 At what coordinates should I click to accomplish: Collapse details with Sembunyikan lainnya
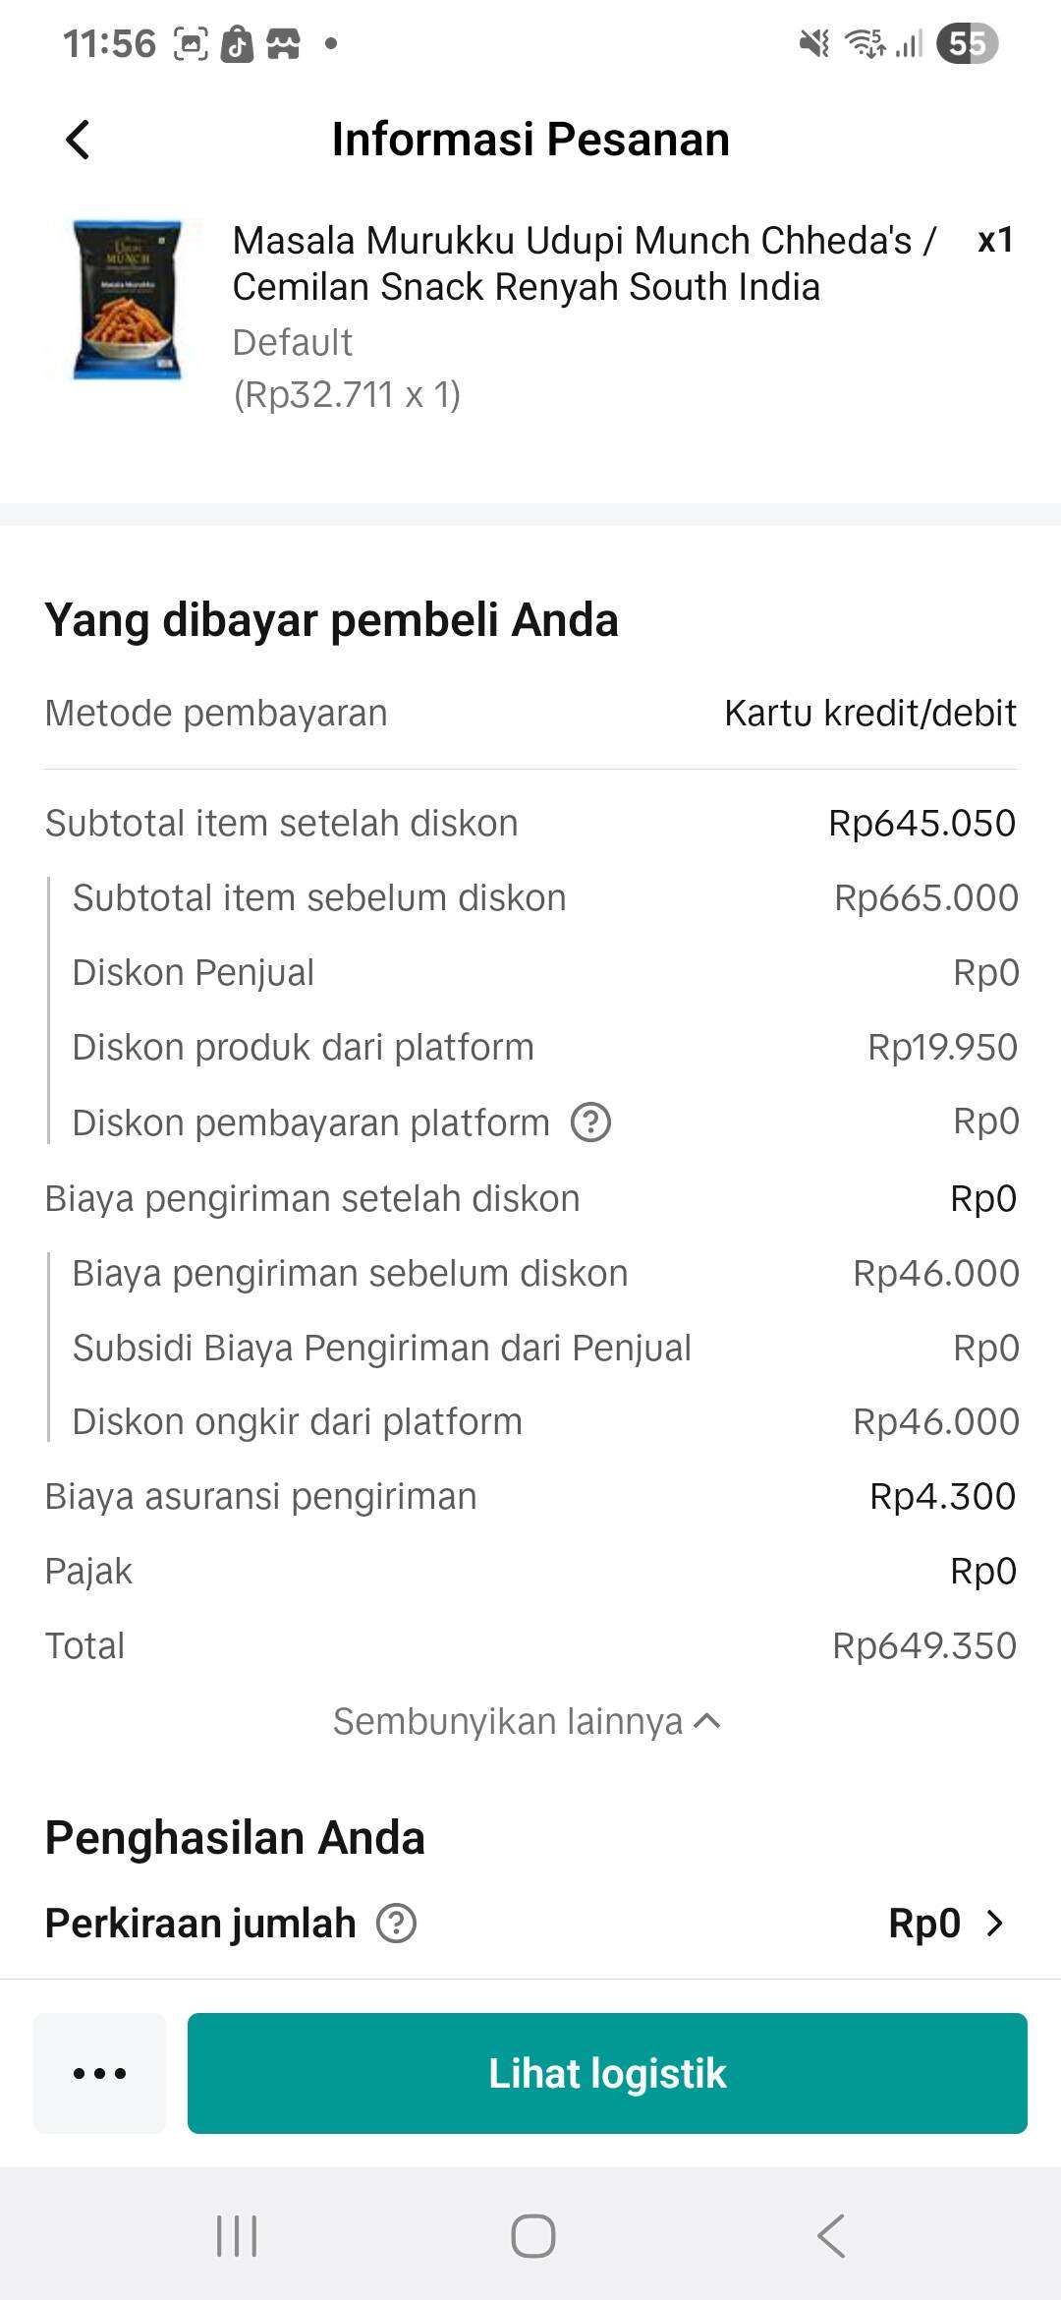[528, 1721]
